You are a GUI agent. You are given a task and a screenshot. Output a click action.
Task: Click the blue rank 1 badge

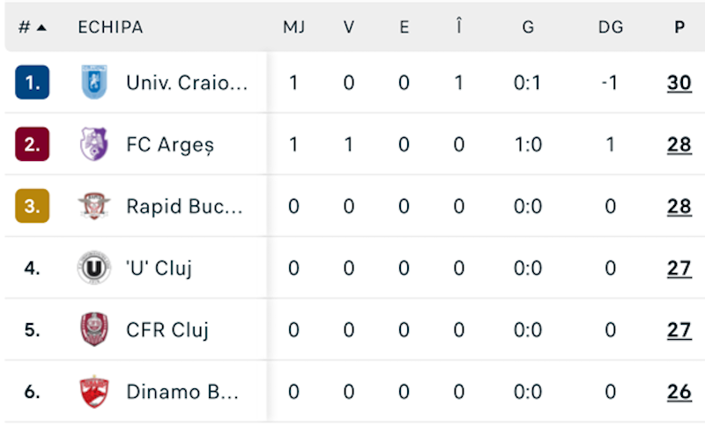click(x=33, y=83)
